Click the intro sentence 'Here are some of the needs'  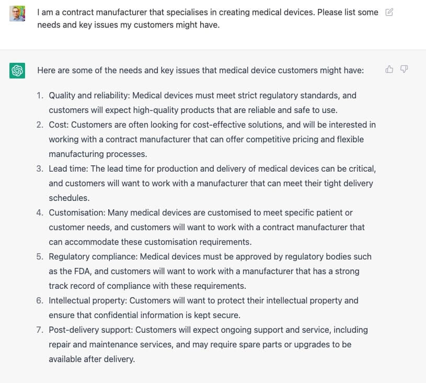[201, 71]
